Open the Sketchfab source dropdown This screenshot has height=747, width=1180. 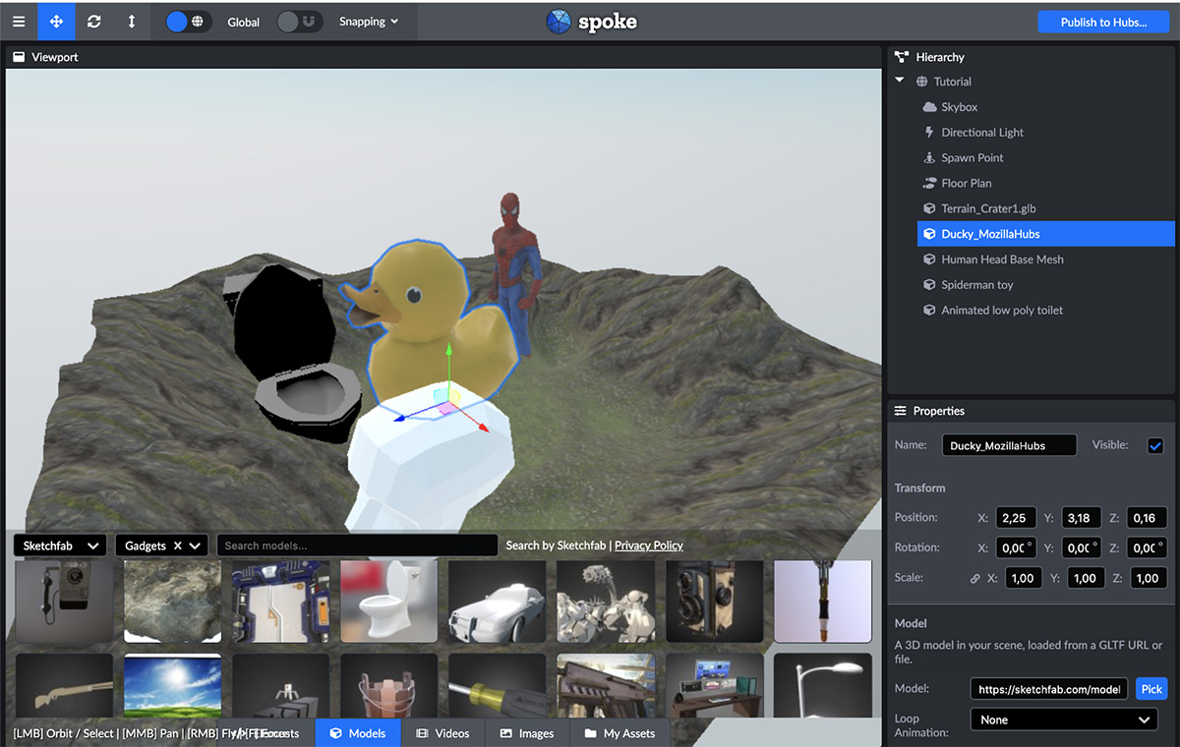(61, 546)
